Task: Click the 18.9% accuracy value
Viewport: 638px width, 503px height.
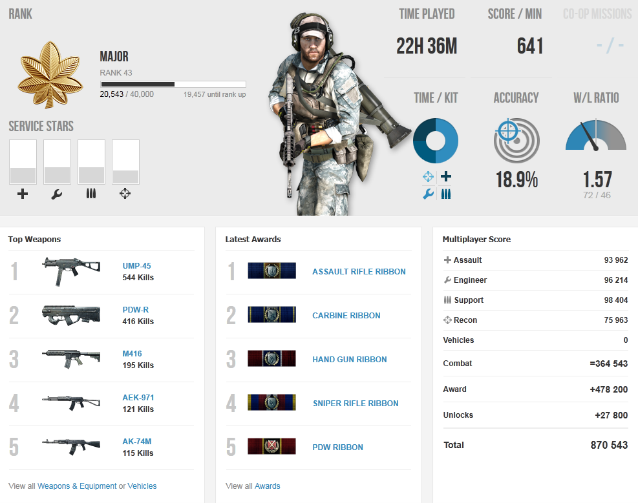Action: point(516,180)
